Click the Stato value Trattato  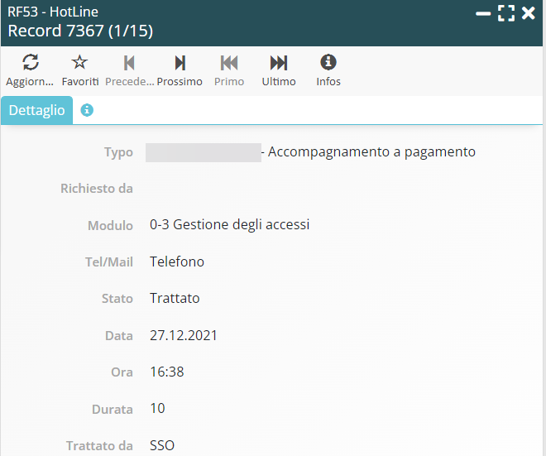pyautogui.click(x=175, y=298)
